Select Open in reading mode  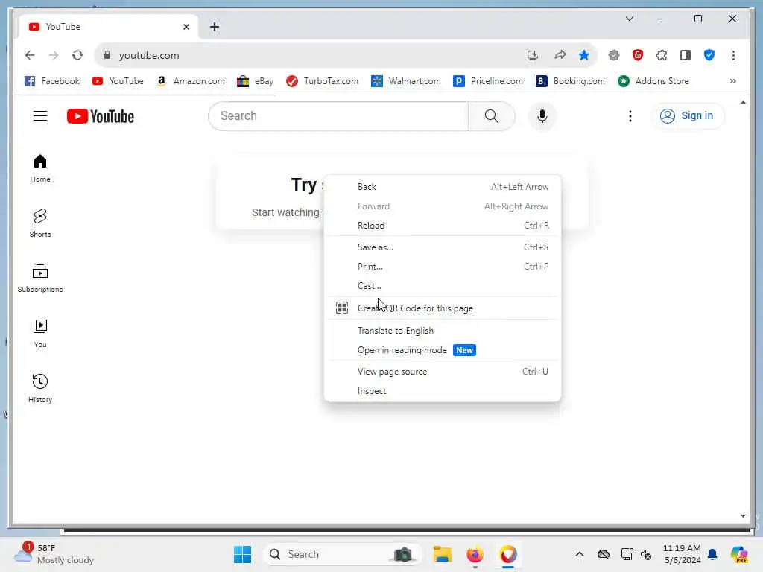pos(443,350)
